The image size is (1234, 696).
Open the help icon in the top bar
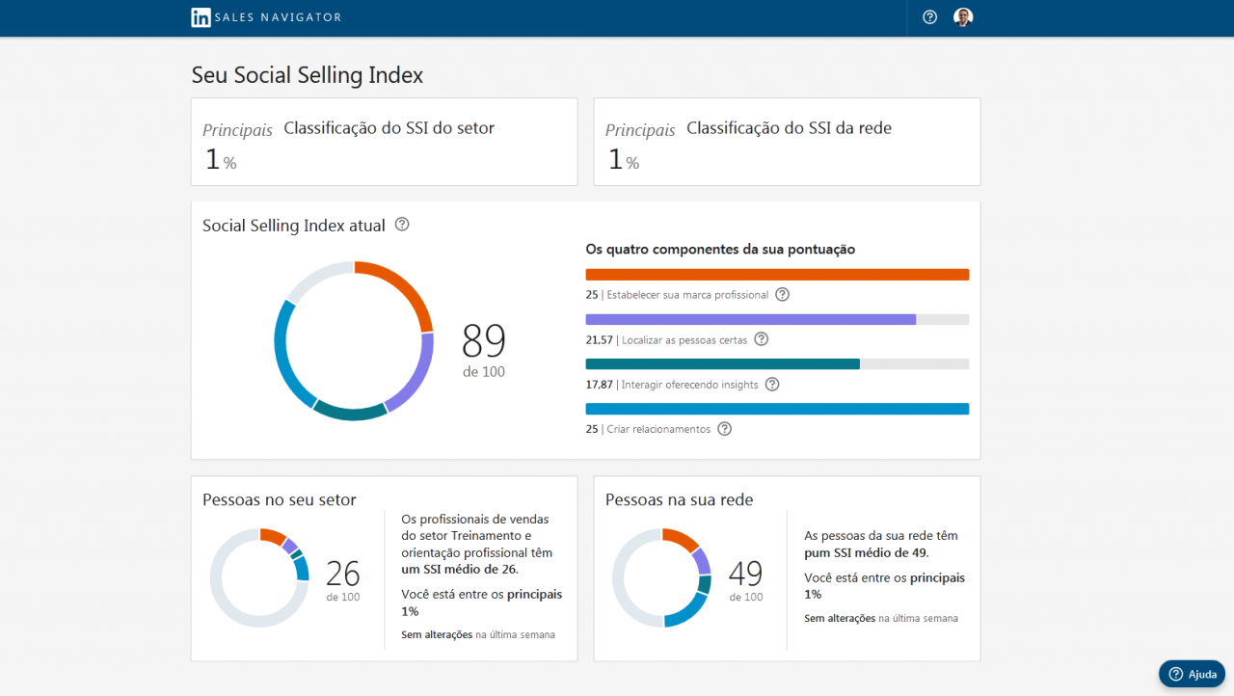(x=929, y=17)
